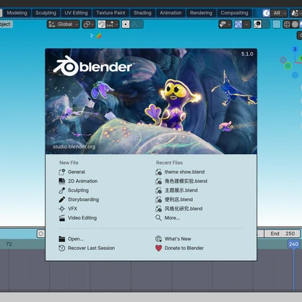Open recent file 风格化研究.blend

[x=178, y=209]
